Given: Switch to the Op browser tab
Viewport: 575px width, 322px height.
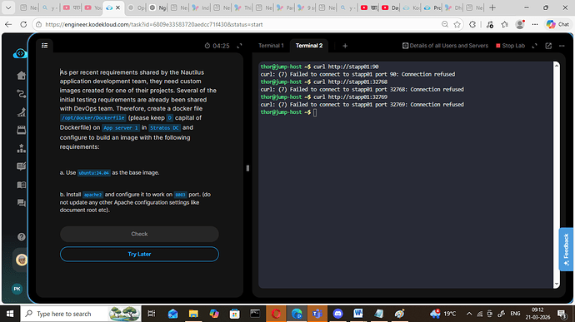Looking at the screenshot, I should point(137,7).
